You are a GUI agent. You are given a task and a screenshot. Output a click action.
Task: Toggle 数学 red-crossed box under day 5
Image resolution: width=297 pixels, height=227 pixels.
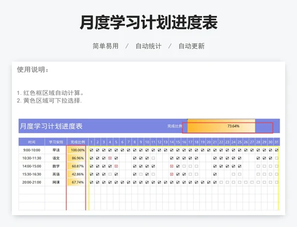[x=116, y=166]
